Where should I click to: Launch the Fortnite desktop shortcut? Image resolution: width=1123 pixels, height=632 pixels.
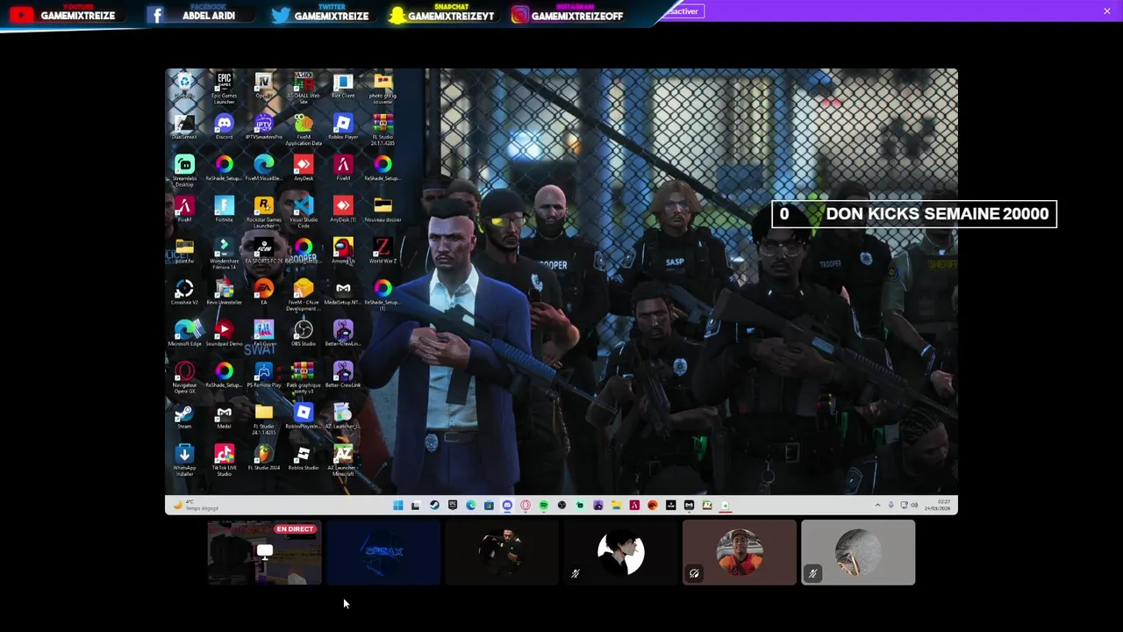tap(224, 210)
